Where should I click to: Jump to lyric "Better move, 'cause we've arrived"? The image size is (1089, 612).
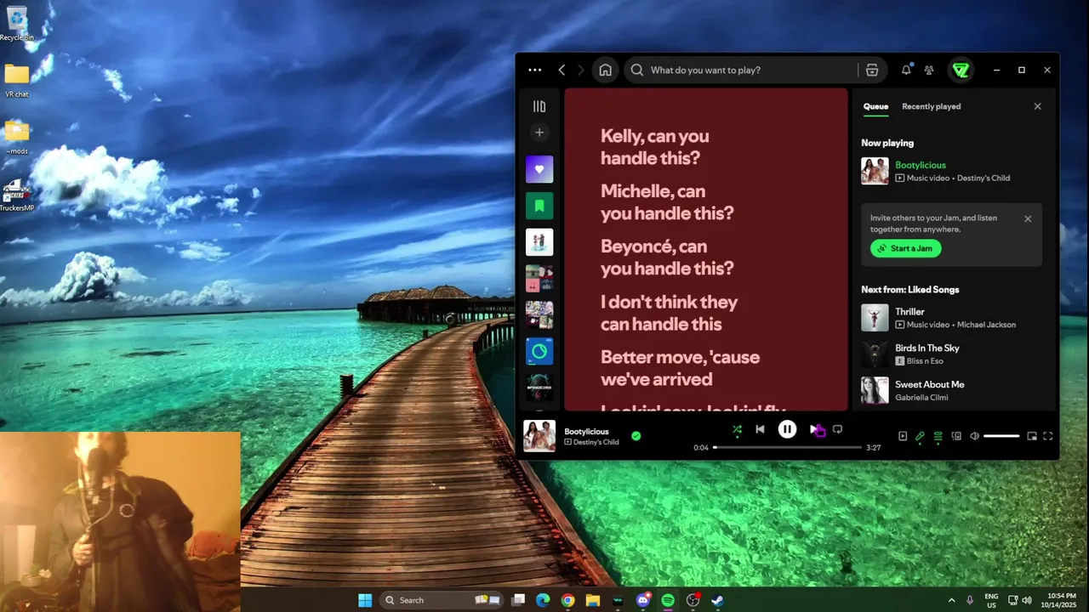[680, 368]
